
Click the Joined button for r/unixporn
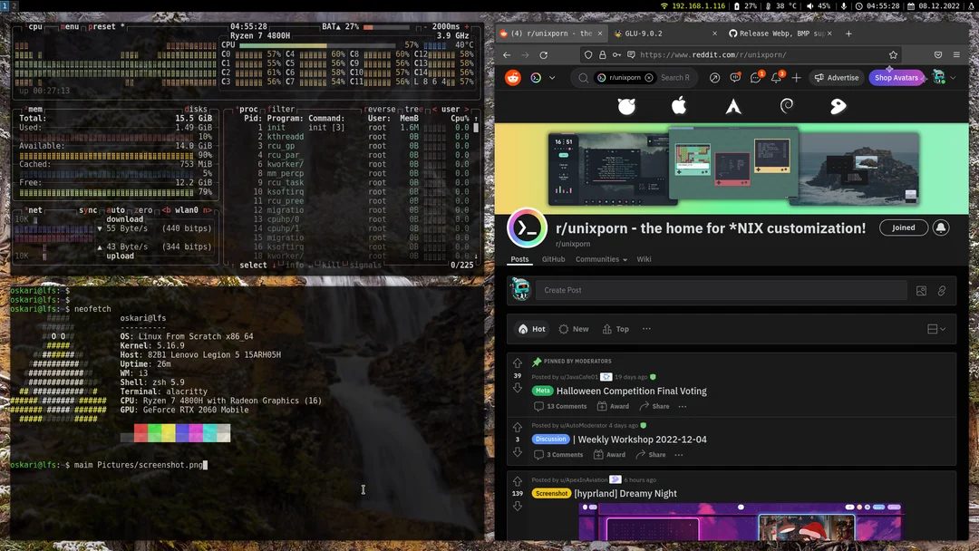pyautogui.click(x=903, y=227)
